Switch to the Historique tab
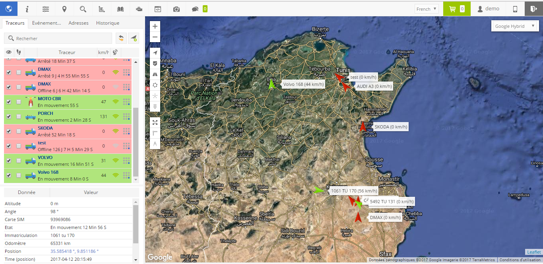 (107, 23)
